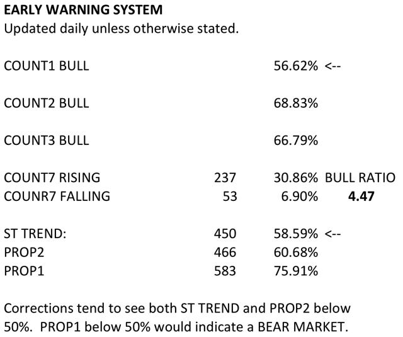403x337 pixels.
Task: Click the arrow beside 58.59%
Action: click(x=333, y=234)
